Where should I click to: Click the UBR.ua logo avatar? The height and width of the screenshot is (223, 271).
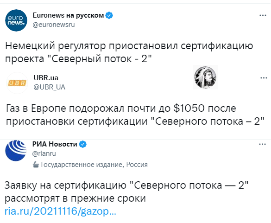(17, 83)
